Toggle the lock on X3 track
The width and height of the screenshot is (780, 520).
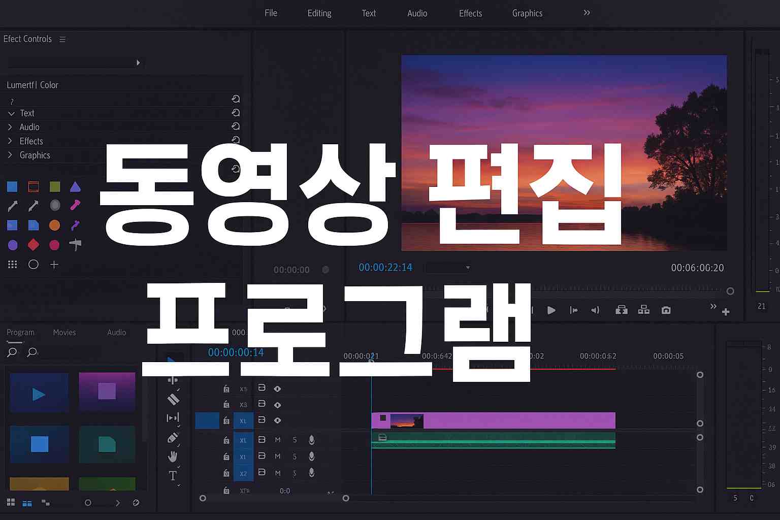226,405
